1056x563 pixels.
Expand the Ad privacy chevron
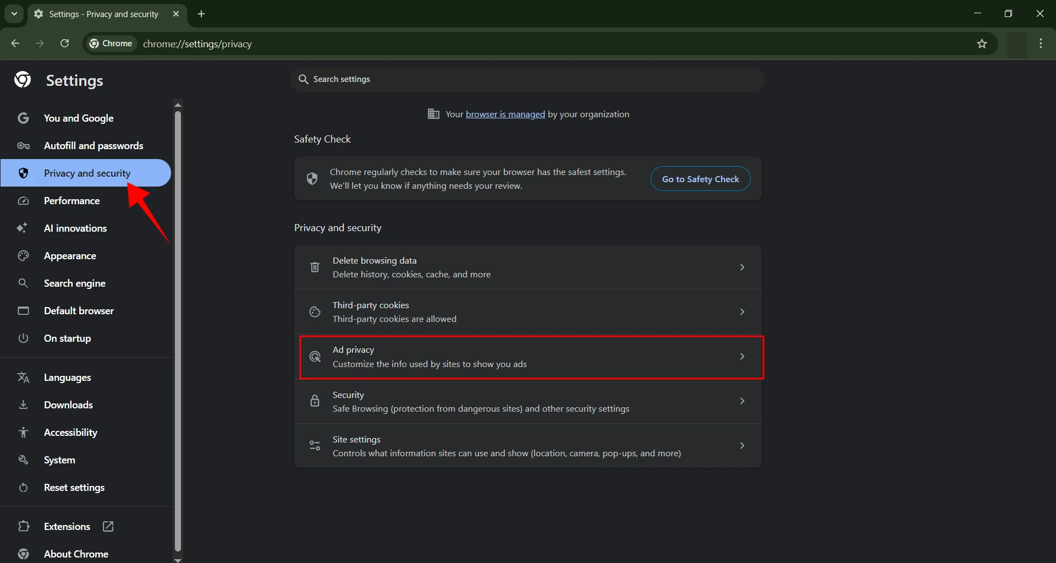742,357
